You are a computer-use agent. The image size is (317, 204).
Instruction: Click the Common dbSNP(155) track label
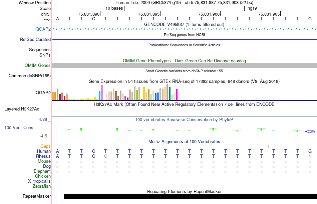tap(29, 76)
